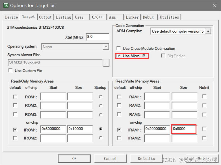The width and height of the screenshot is (221, 165).
Task: Click the IRAM1 Start field 0x20000000
Action: [x=157, y=129]
